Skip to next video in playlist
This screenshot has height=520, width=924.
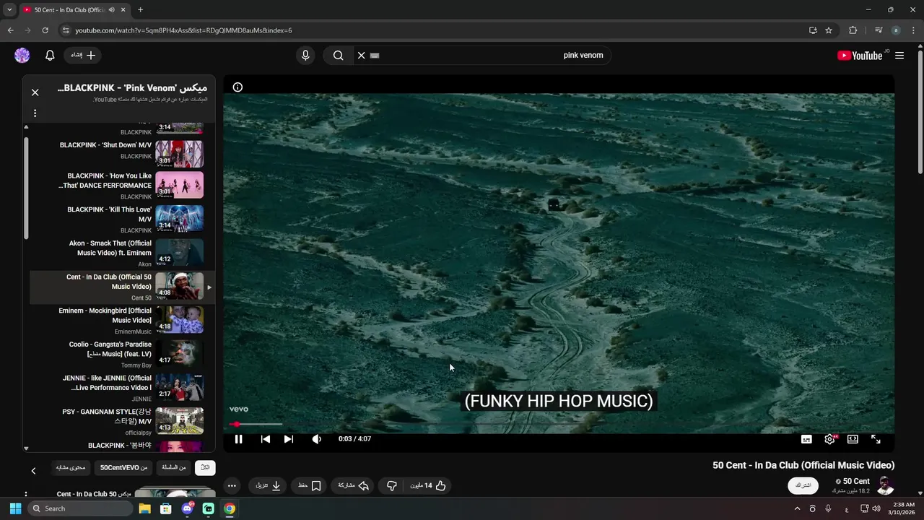point(289,439)
